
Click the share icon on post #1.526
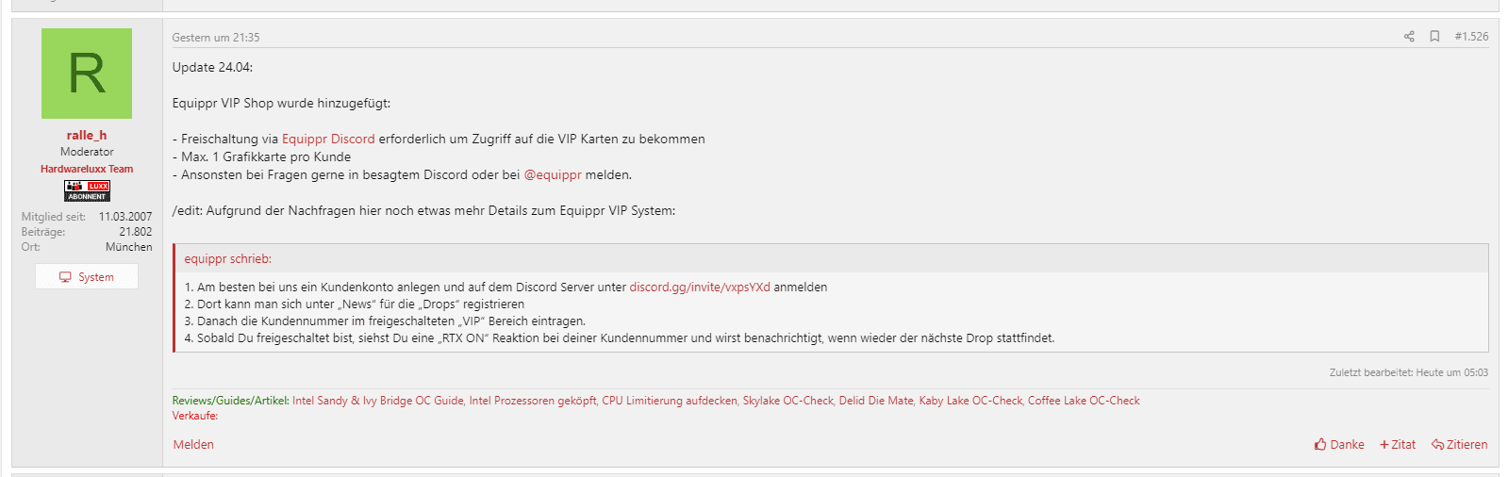point(1409,37)
